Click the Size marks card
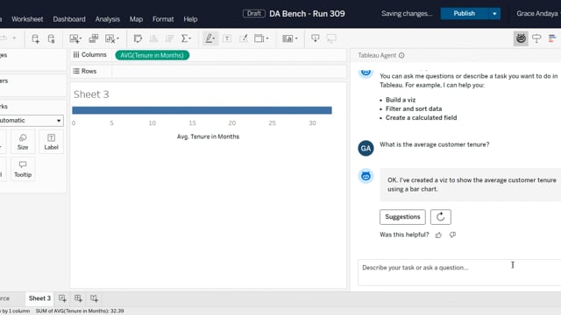Screen dimensions: 561x315 23,142
